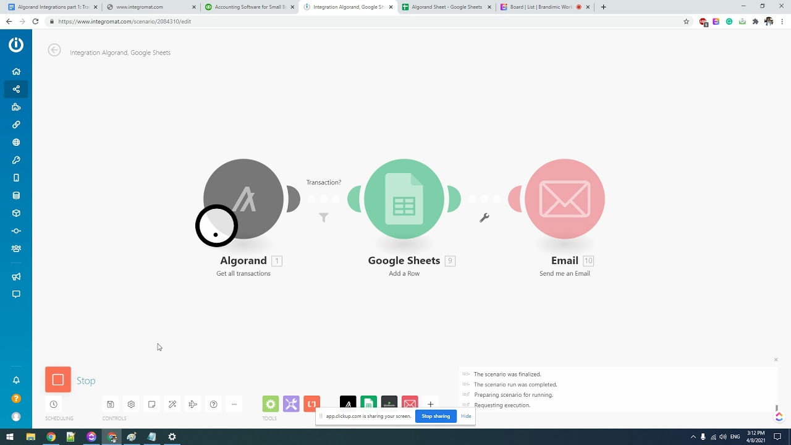The image size is (791, 445).
Task: Stop the running scenario
Action: (x=58, y=380)
